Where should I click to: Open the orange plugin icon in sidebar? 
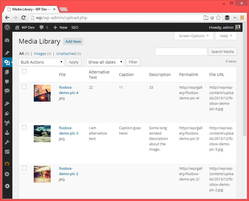7,164
